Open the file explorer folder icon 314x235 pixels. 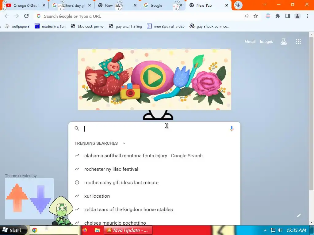97,230
